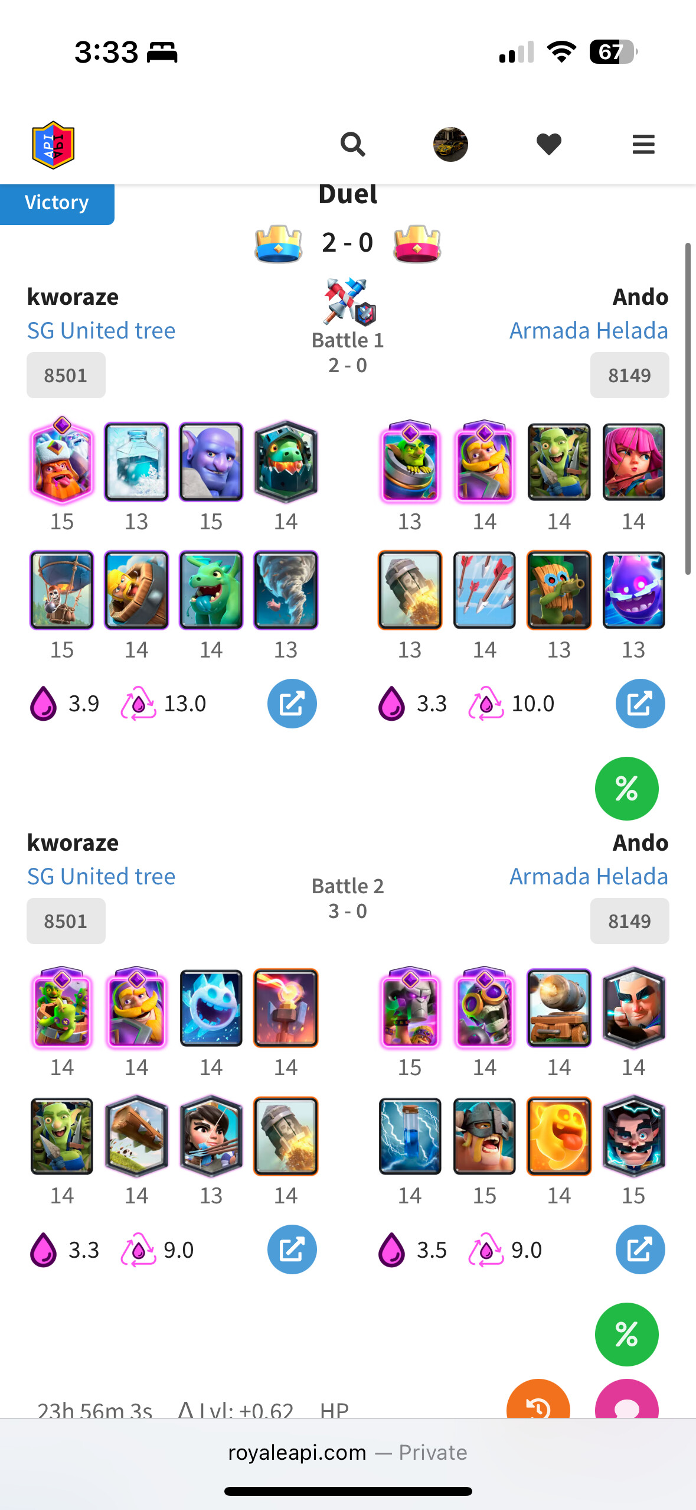The image size is (696, 1510).
Task: Tap the Battle 2 green percent button
Action: point(626,1335)
